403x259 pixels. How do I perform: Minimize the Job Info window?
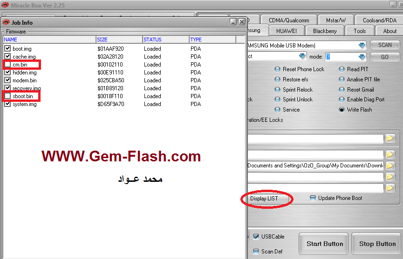point(233,22)
